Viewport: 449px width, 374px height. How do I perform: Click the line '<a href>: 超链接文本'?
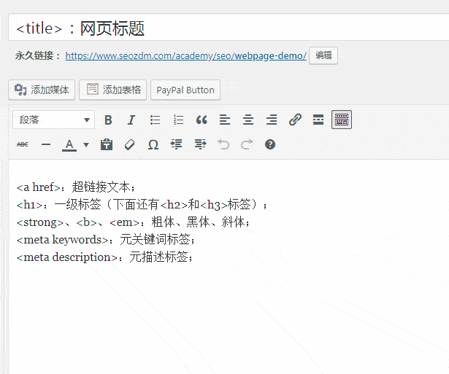coord(76,187)
